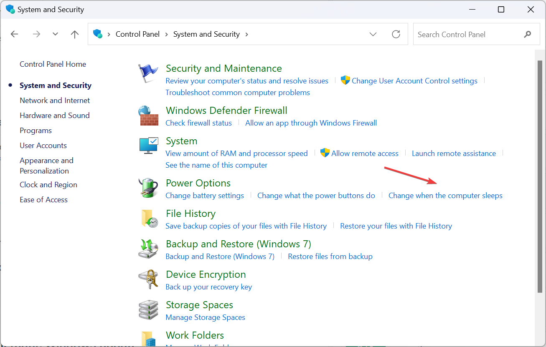Expand the address bar history dropdown

point(373,34)
